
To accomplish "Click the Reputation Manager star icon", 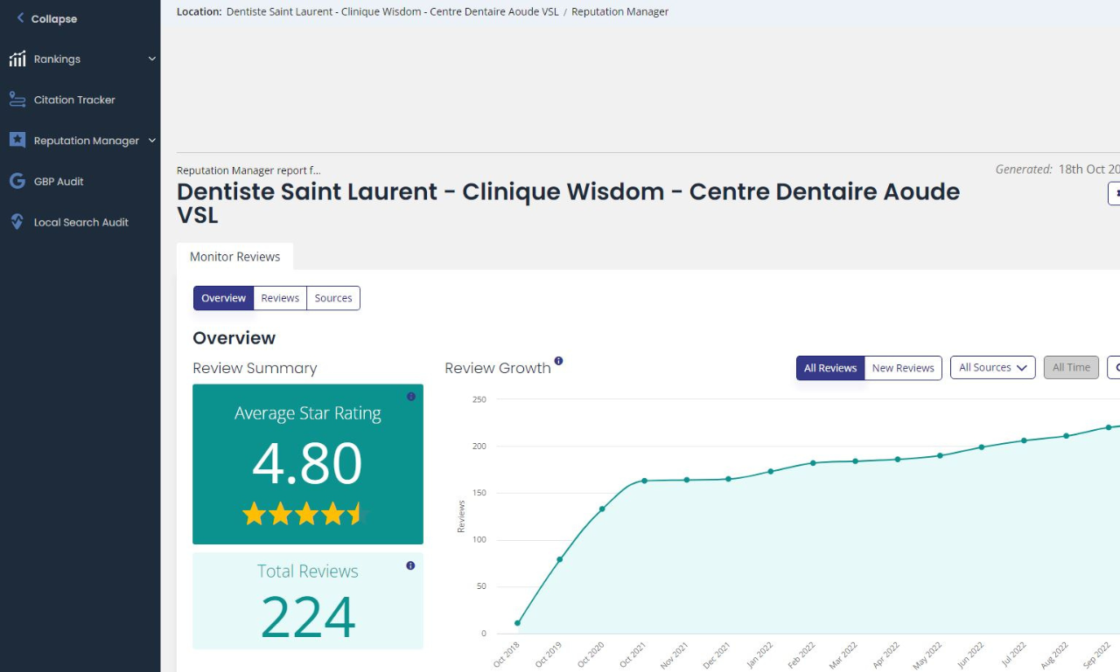I will (17, 140).
